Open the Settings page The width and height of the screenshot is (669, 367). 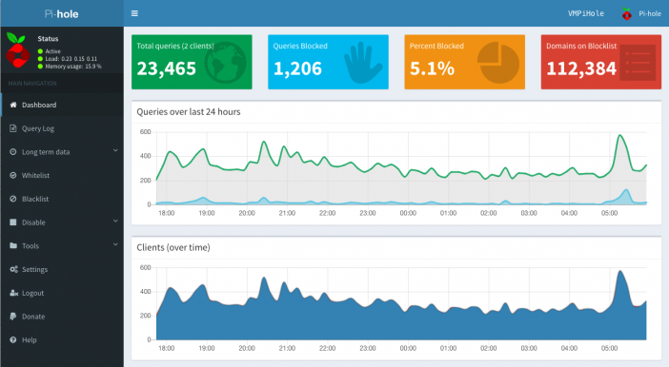click(62, 269)
